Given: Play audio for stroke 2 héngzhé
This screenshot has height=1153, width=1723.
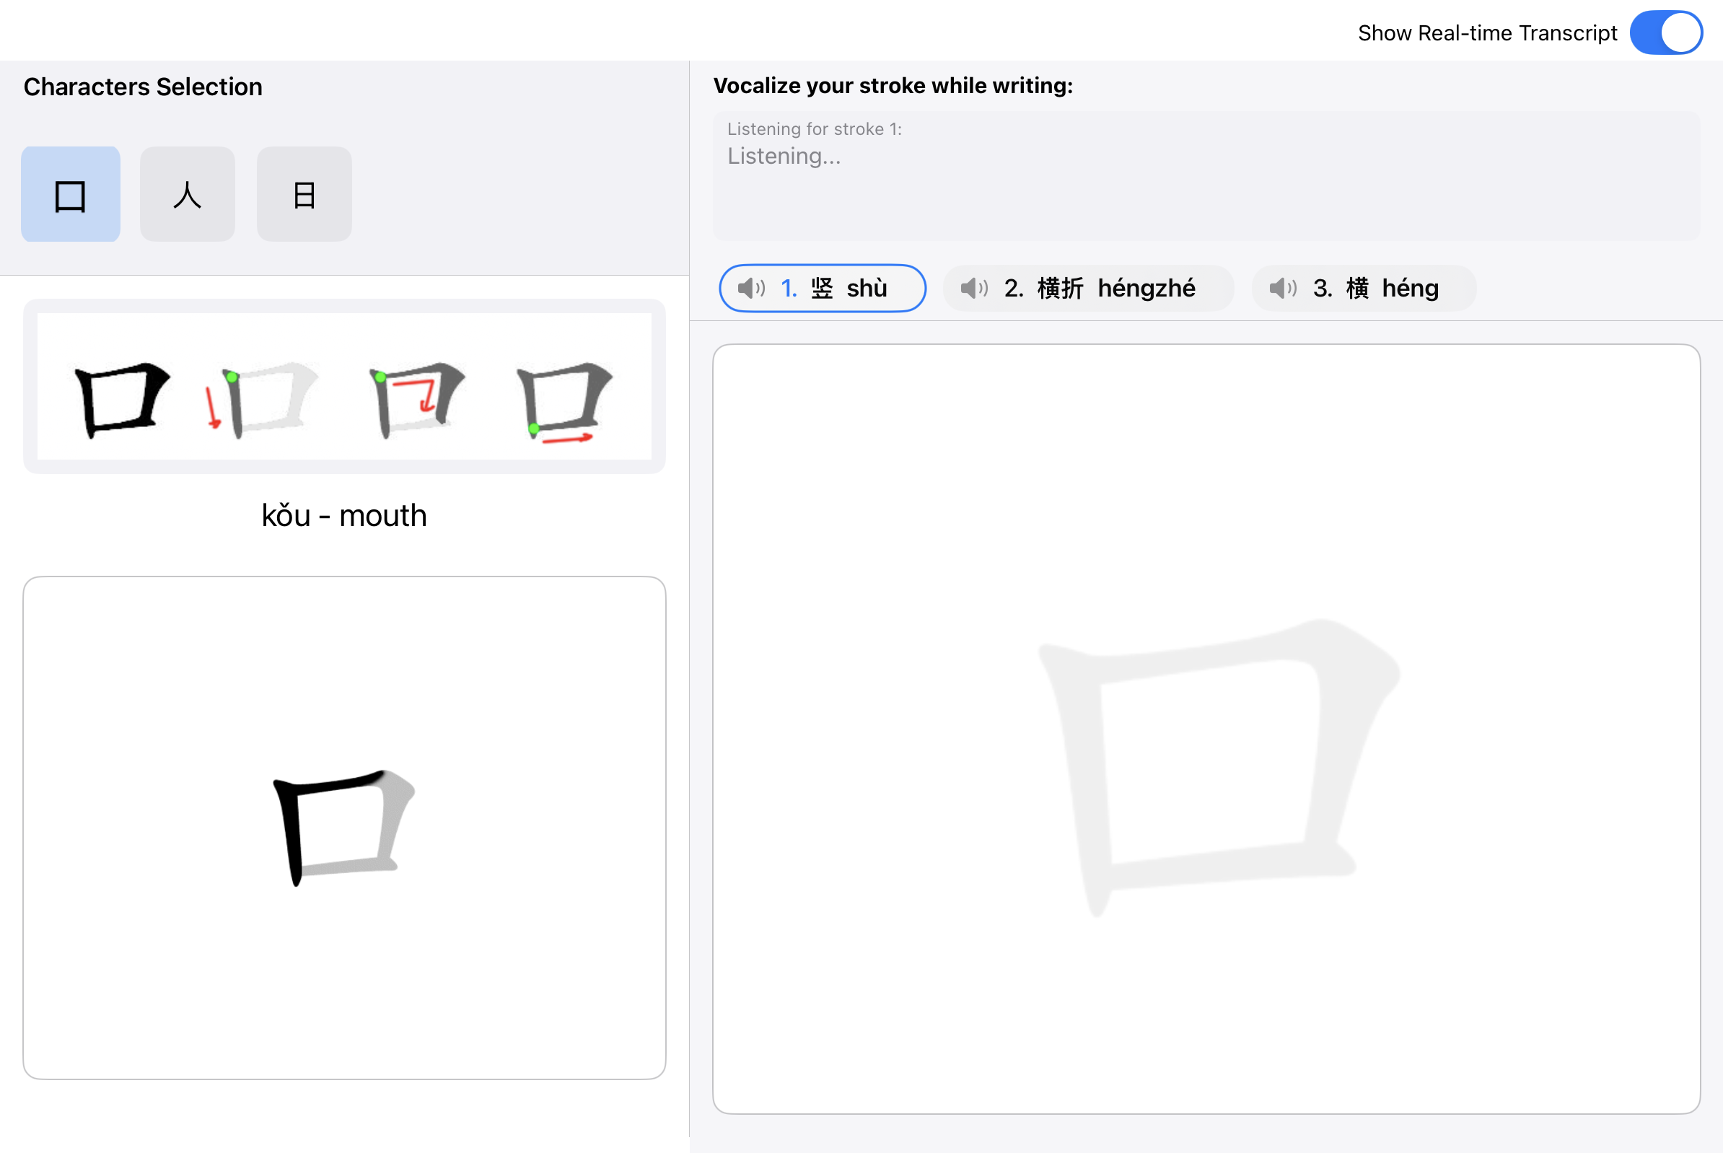Looking at the screenshot, I should pyautogui.click(x=974, y=289).
